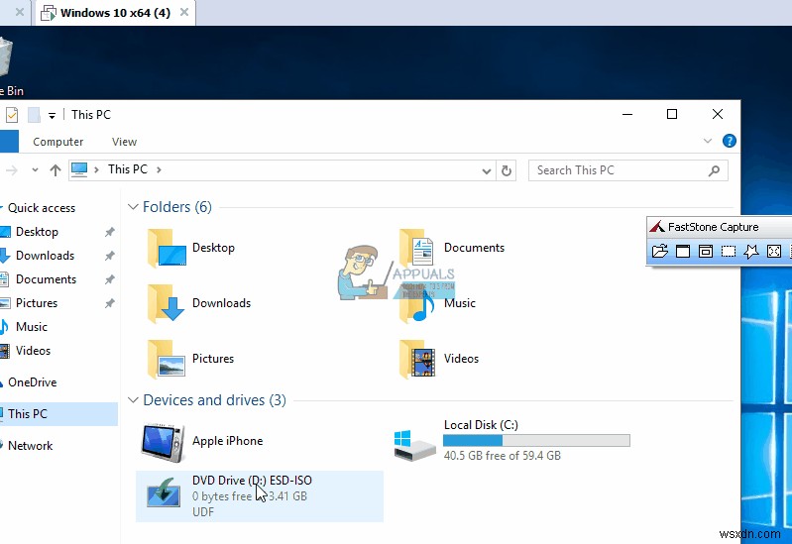Screen dimensions: 792x544
Task: Click the New folder quick access toolbar icon
Action: pos(34,115)
